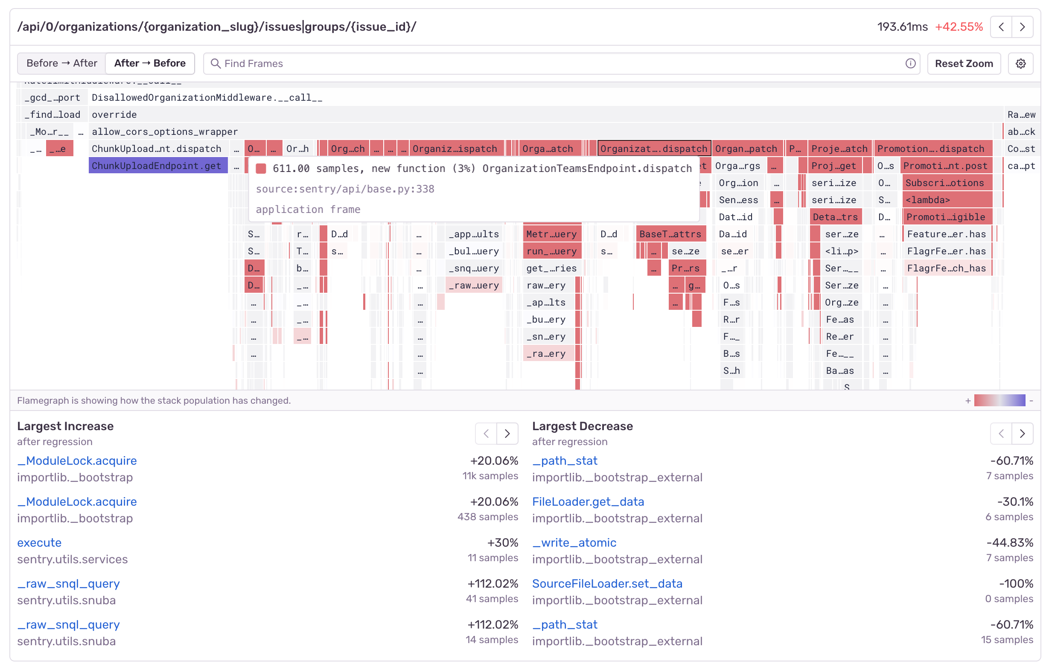This screenshot has height=670, width=1049.
Task: Show previous Largest Increase page
Action: click(x=486, y=434)
